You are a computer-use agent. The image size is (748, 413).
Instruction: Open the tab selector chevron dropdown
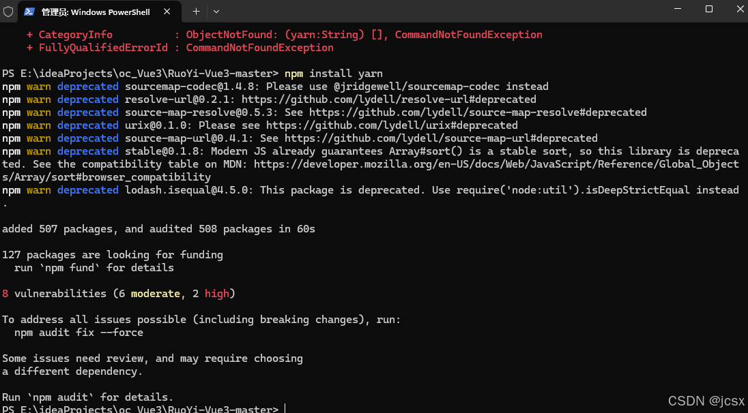(x=215, y=12)
